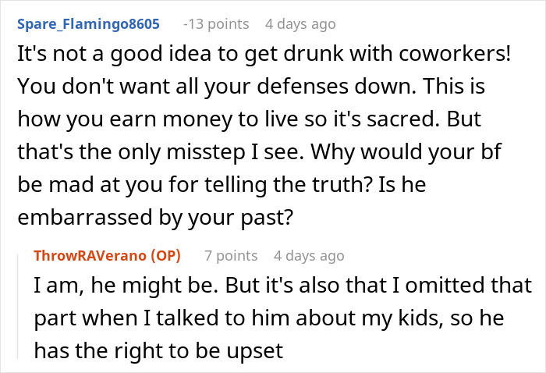Image resolution: width=546 pixels, height=373 pixels.
Task: Click the '(OP)' tag beside ThrowRAVerano
Action: [x=165, y=256]
